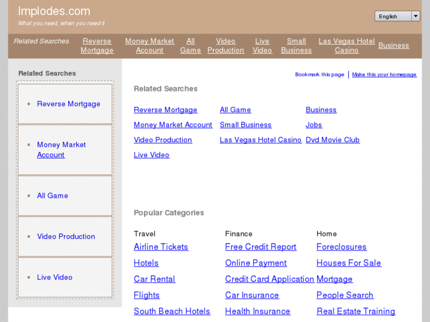430x322 pixels.
Task: Open Foreclosures under Home category
Action: click(341, 247)
